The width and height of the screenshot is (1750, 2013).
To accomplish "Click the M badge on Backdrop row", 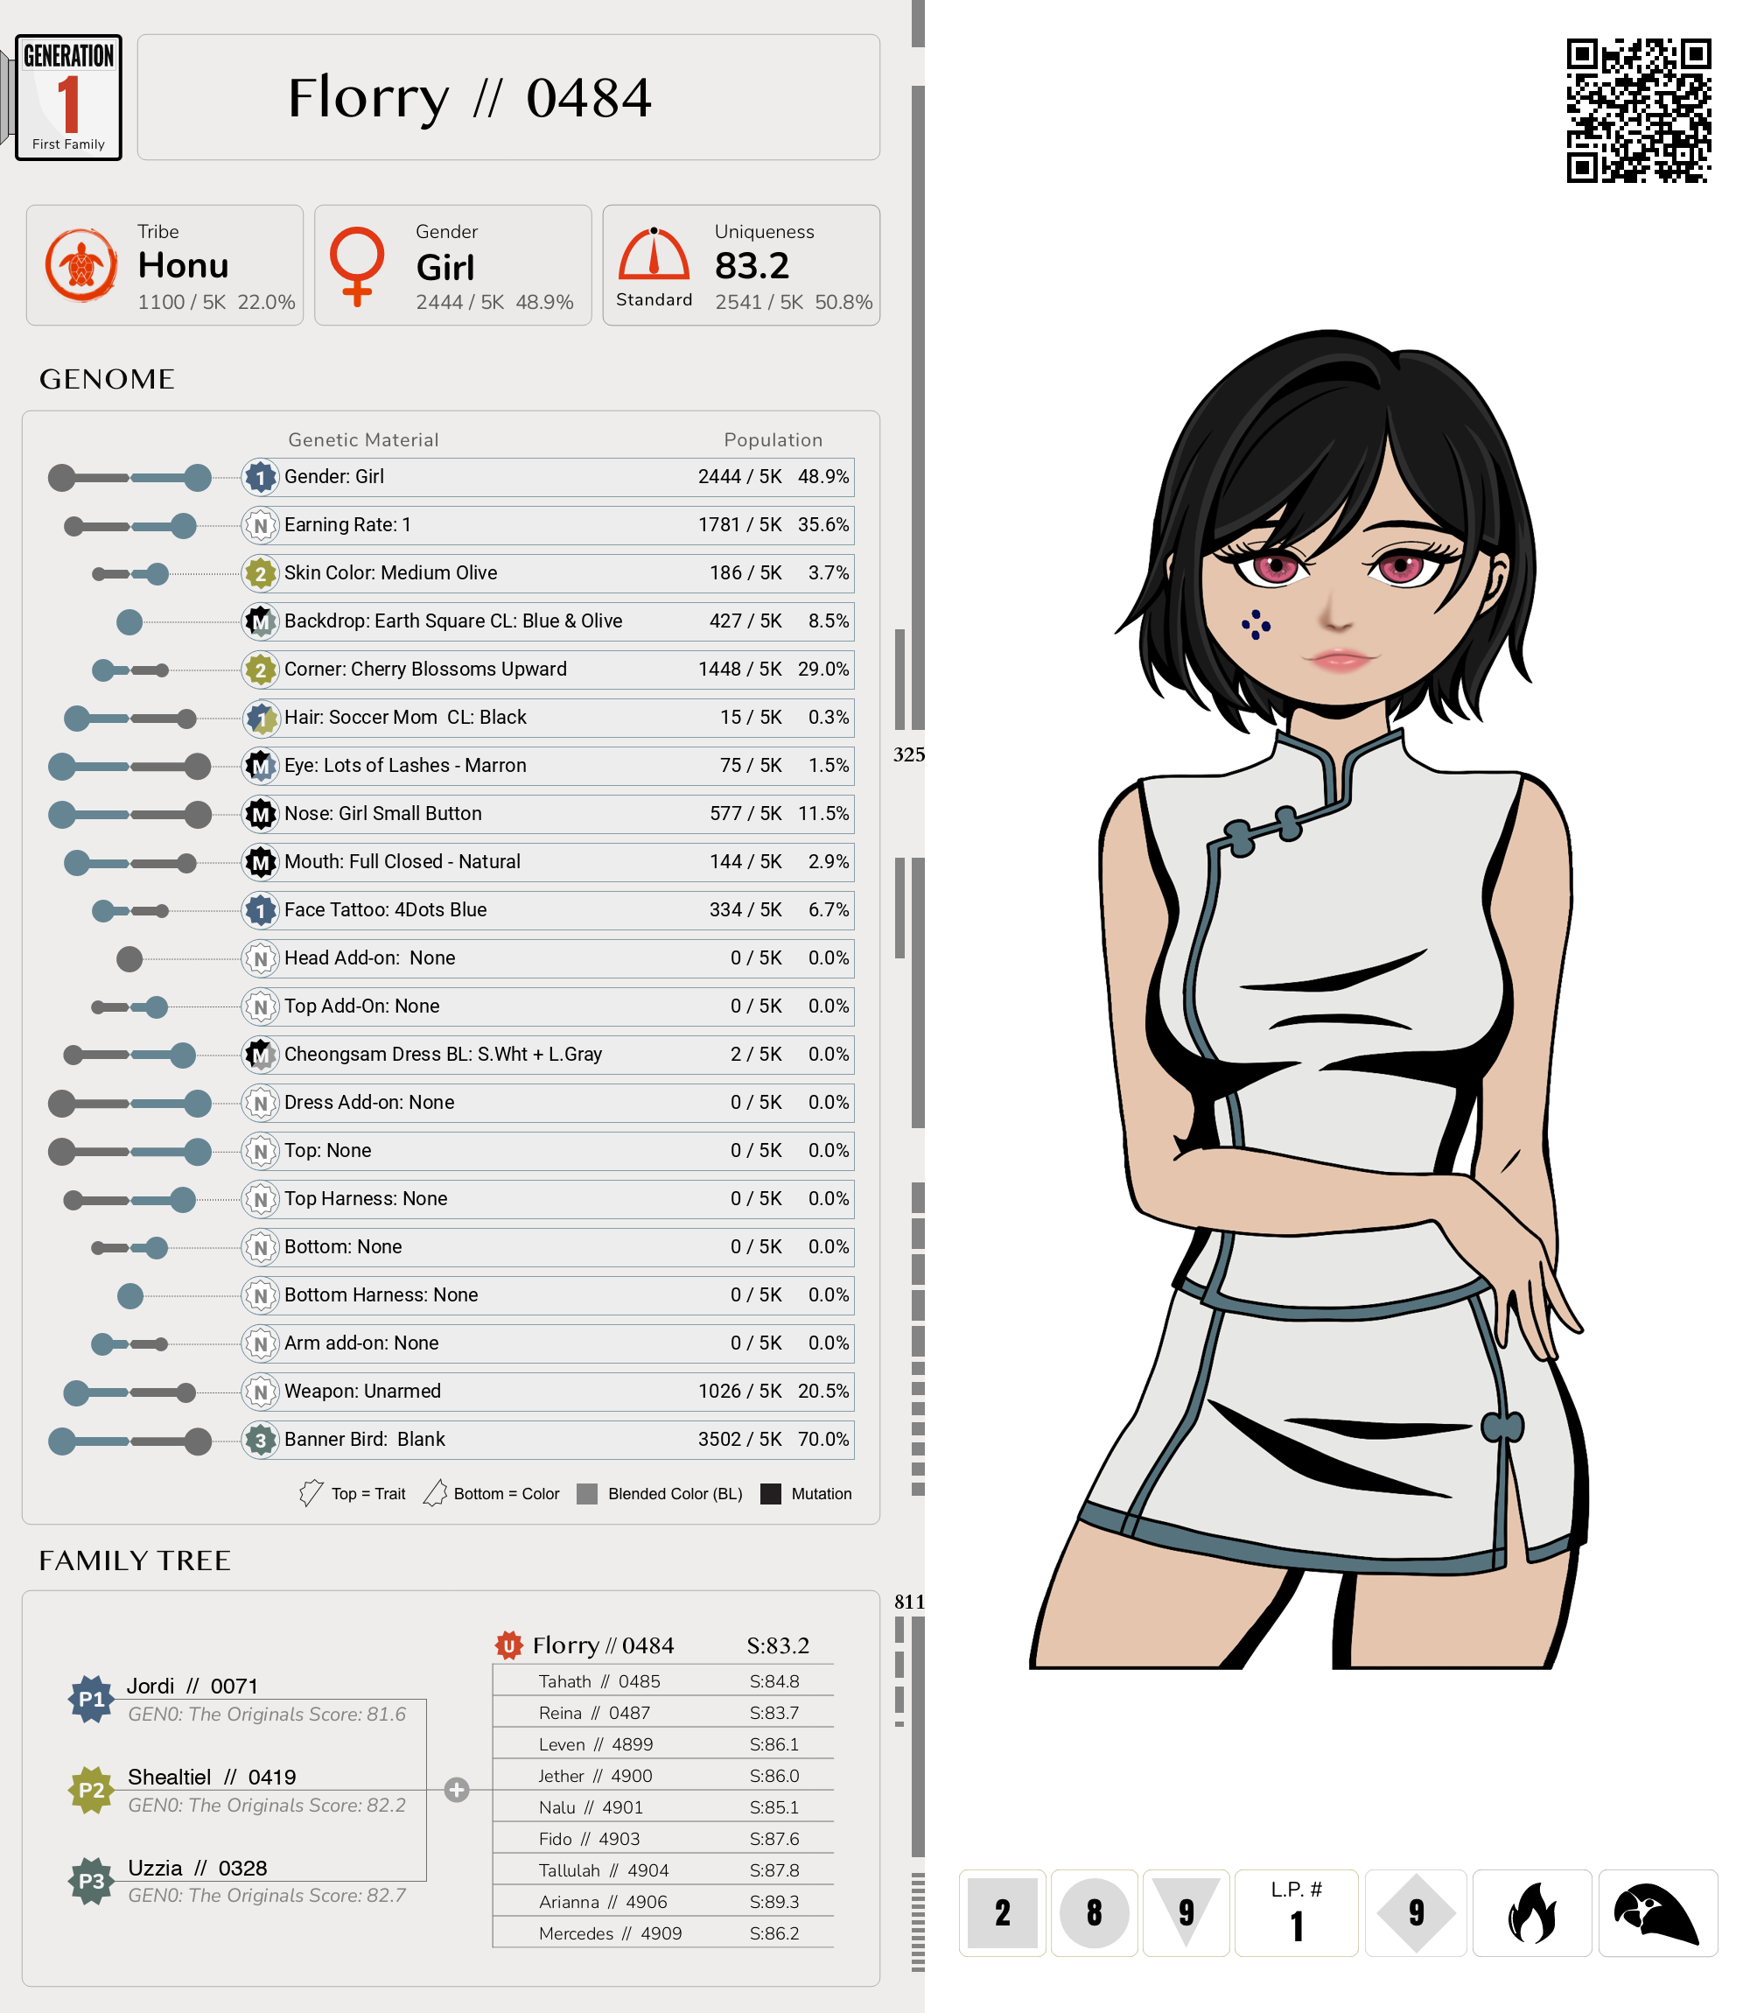I will point(260,621).
